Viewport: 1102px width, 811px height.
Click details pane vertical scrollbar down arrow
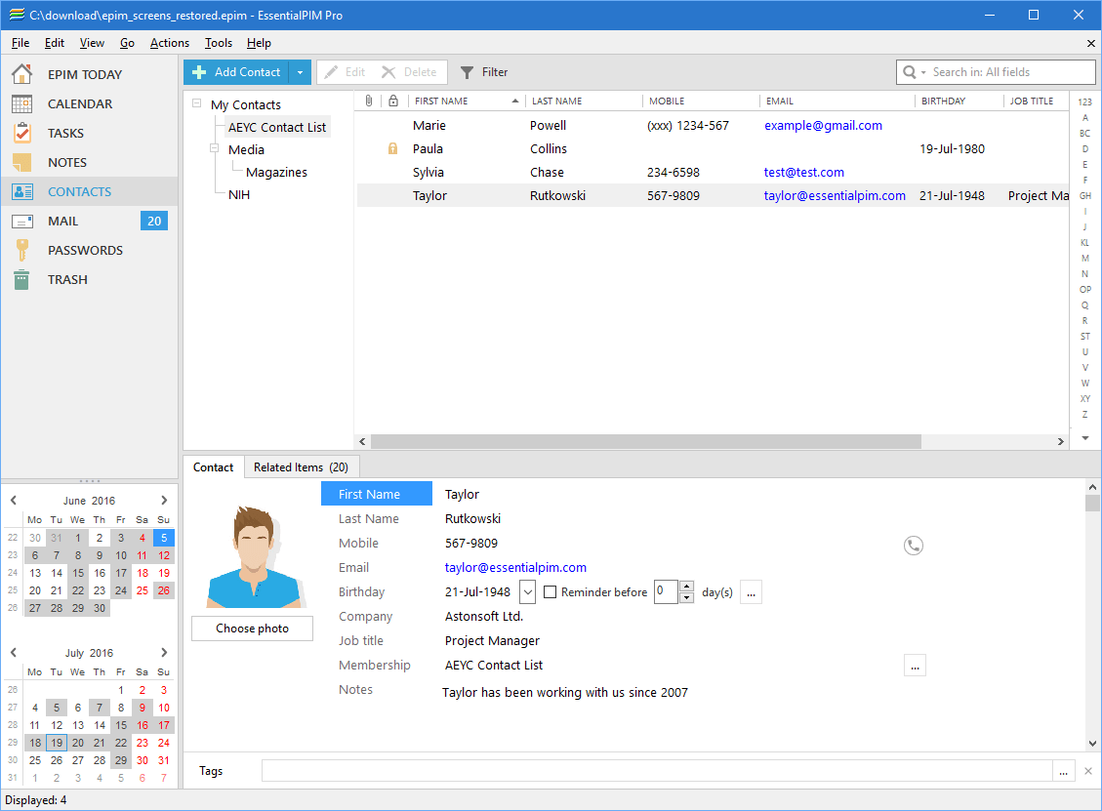(1092, 744)
